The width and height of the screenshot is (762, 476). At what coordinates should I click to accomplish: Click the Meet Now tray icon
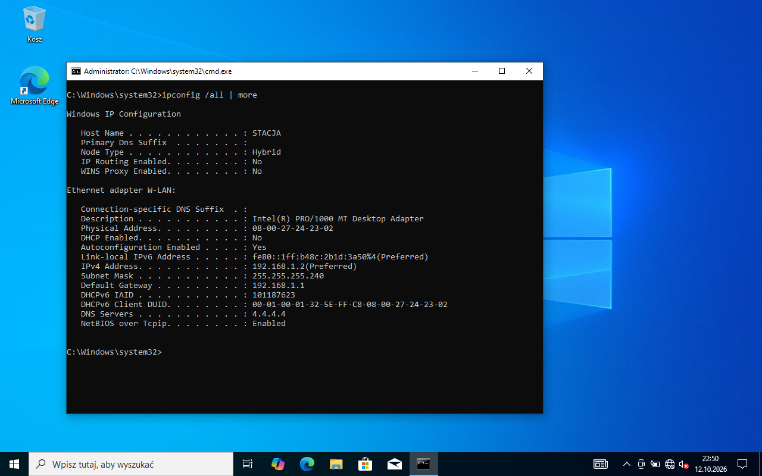pyautogui.click(x=641, y=464)
